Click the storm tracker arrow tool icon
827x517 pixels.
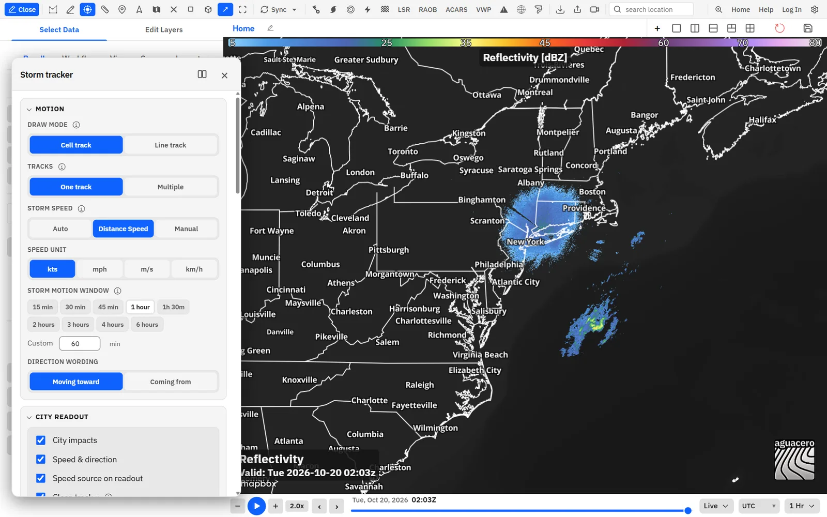225,9
